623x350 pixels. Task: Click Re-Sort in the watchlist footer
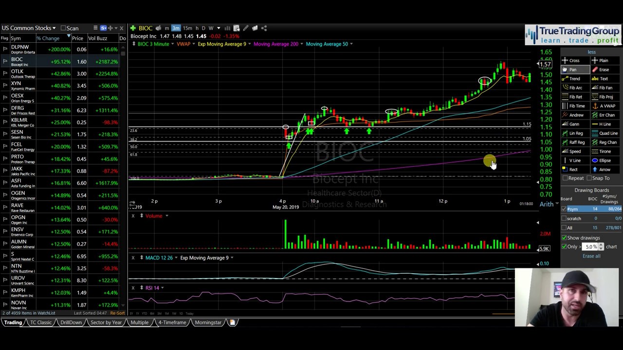117,313
